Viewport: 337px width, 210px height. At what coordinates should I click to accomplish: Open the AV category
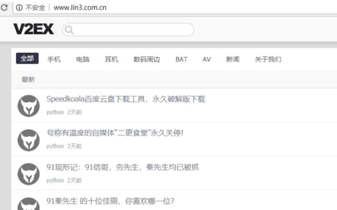(206, 59)
